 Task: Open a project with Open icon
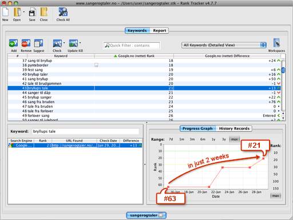coord(17,12)
